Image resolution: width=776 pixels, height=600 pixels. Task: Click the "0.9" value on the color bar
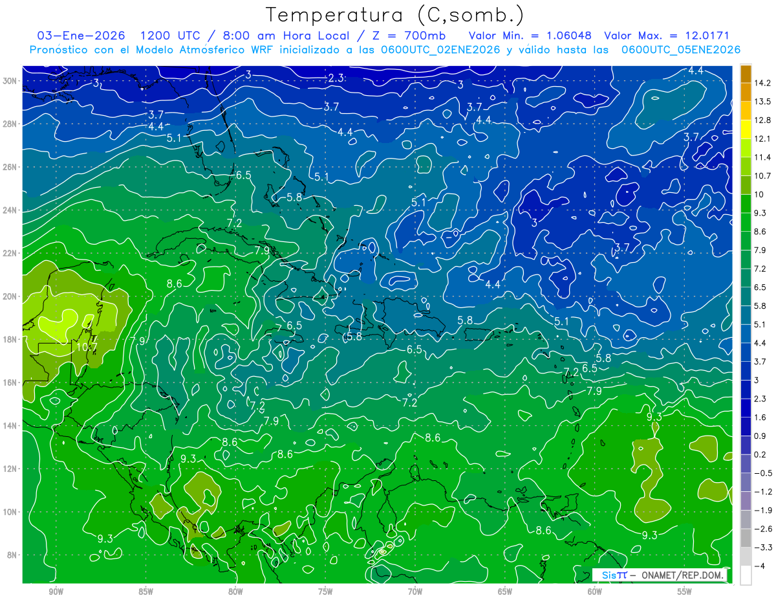(x=760, y=436)
